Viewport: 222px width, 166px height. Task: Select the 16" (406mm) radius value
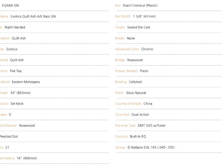coord(27,158)
